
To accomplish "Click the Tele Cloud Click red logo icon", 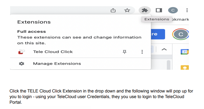I will tap(21, 52).
